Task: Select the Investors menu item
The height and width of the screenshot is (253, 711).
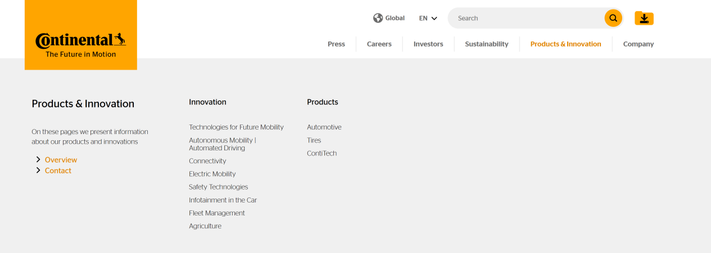Action: pyautogui.click(x=428, y=44)
